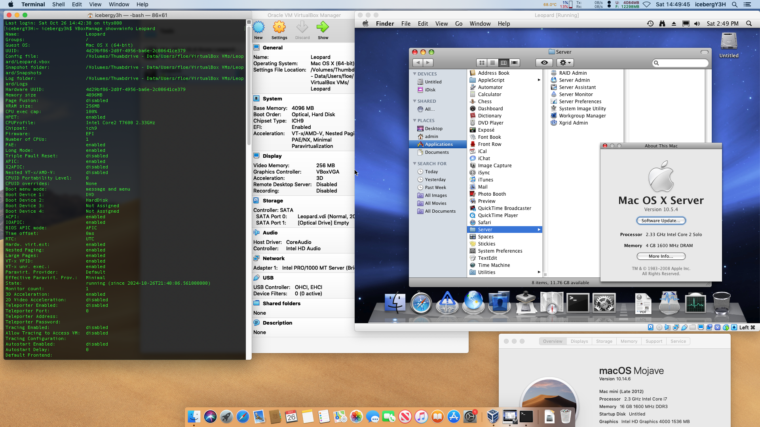Click iDisk in the Finder sidebar
Image resolution: width=760 pixels, height=427 pixels.
[x=430, y=90]
